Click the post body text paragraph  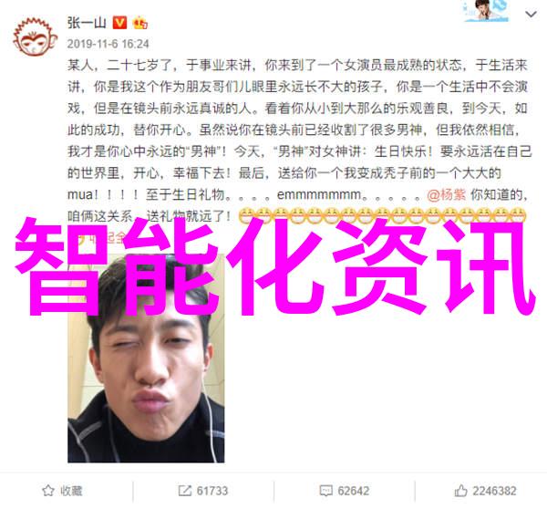tap(299, 140)
